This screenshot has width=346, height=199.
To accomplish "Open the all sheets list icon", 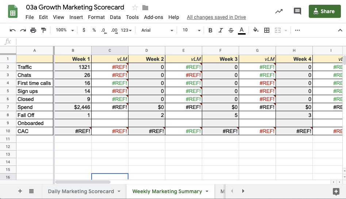I will coord(31,191).
